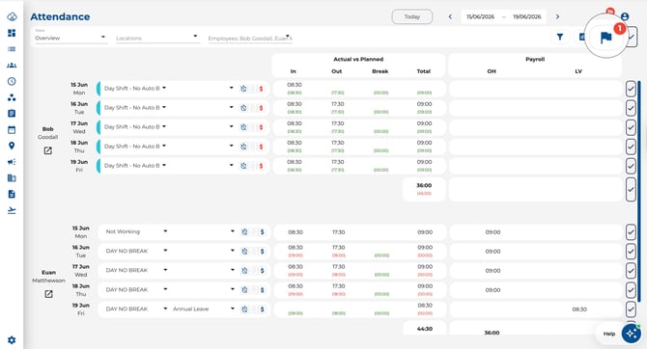Click the Today button
This screenshot has height=349, width=647.
point(411,17)
